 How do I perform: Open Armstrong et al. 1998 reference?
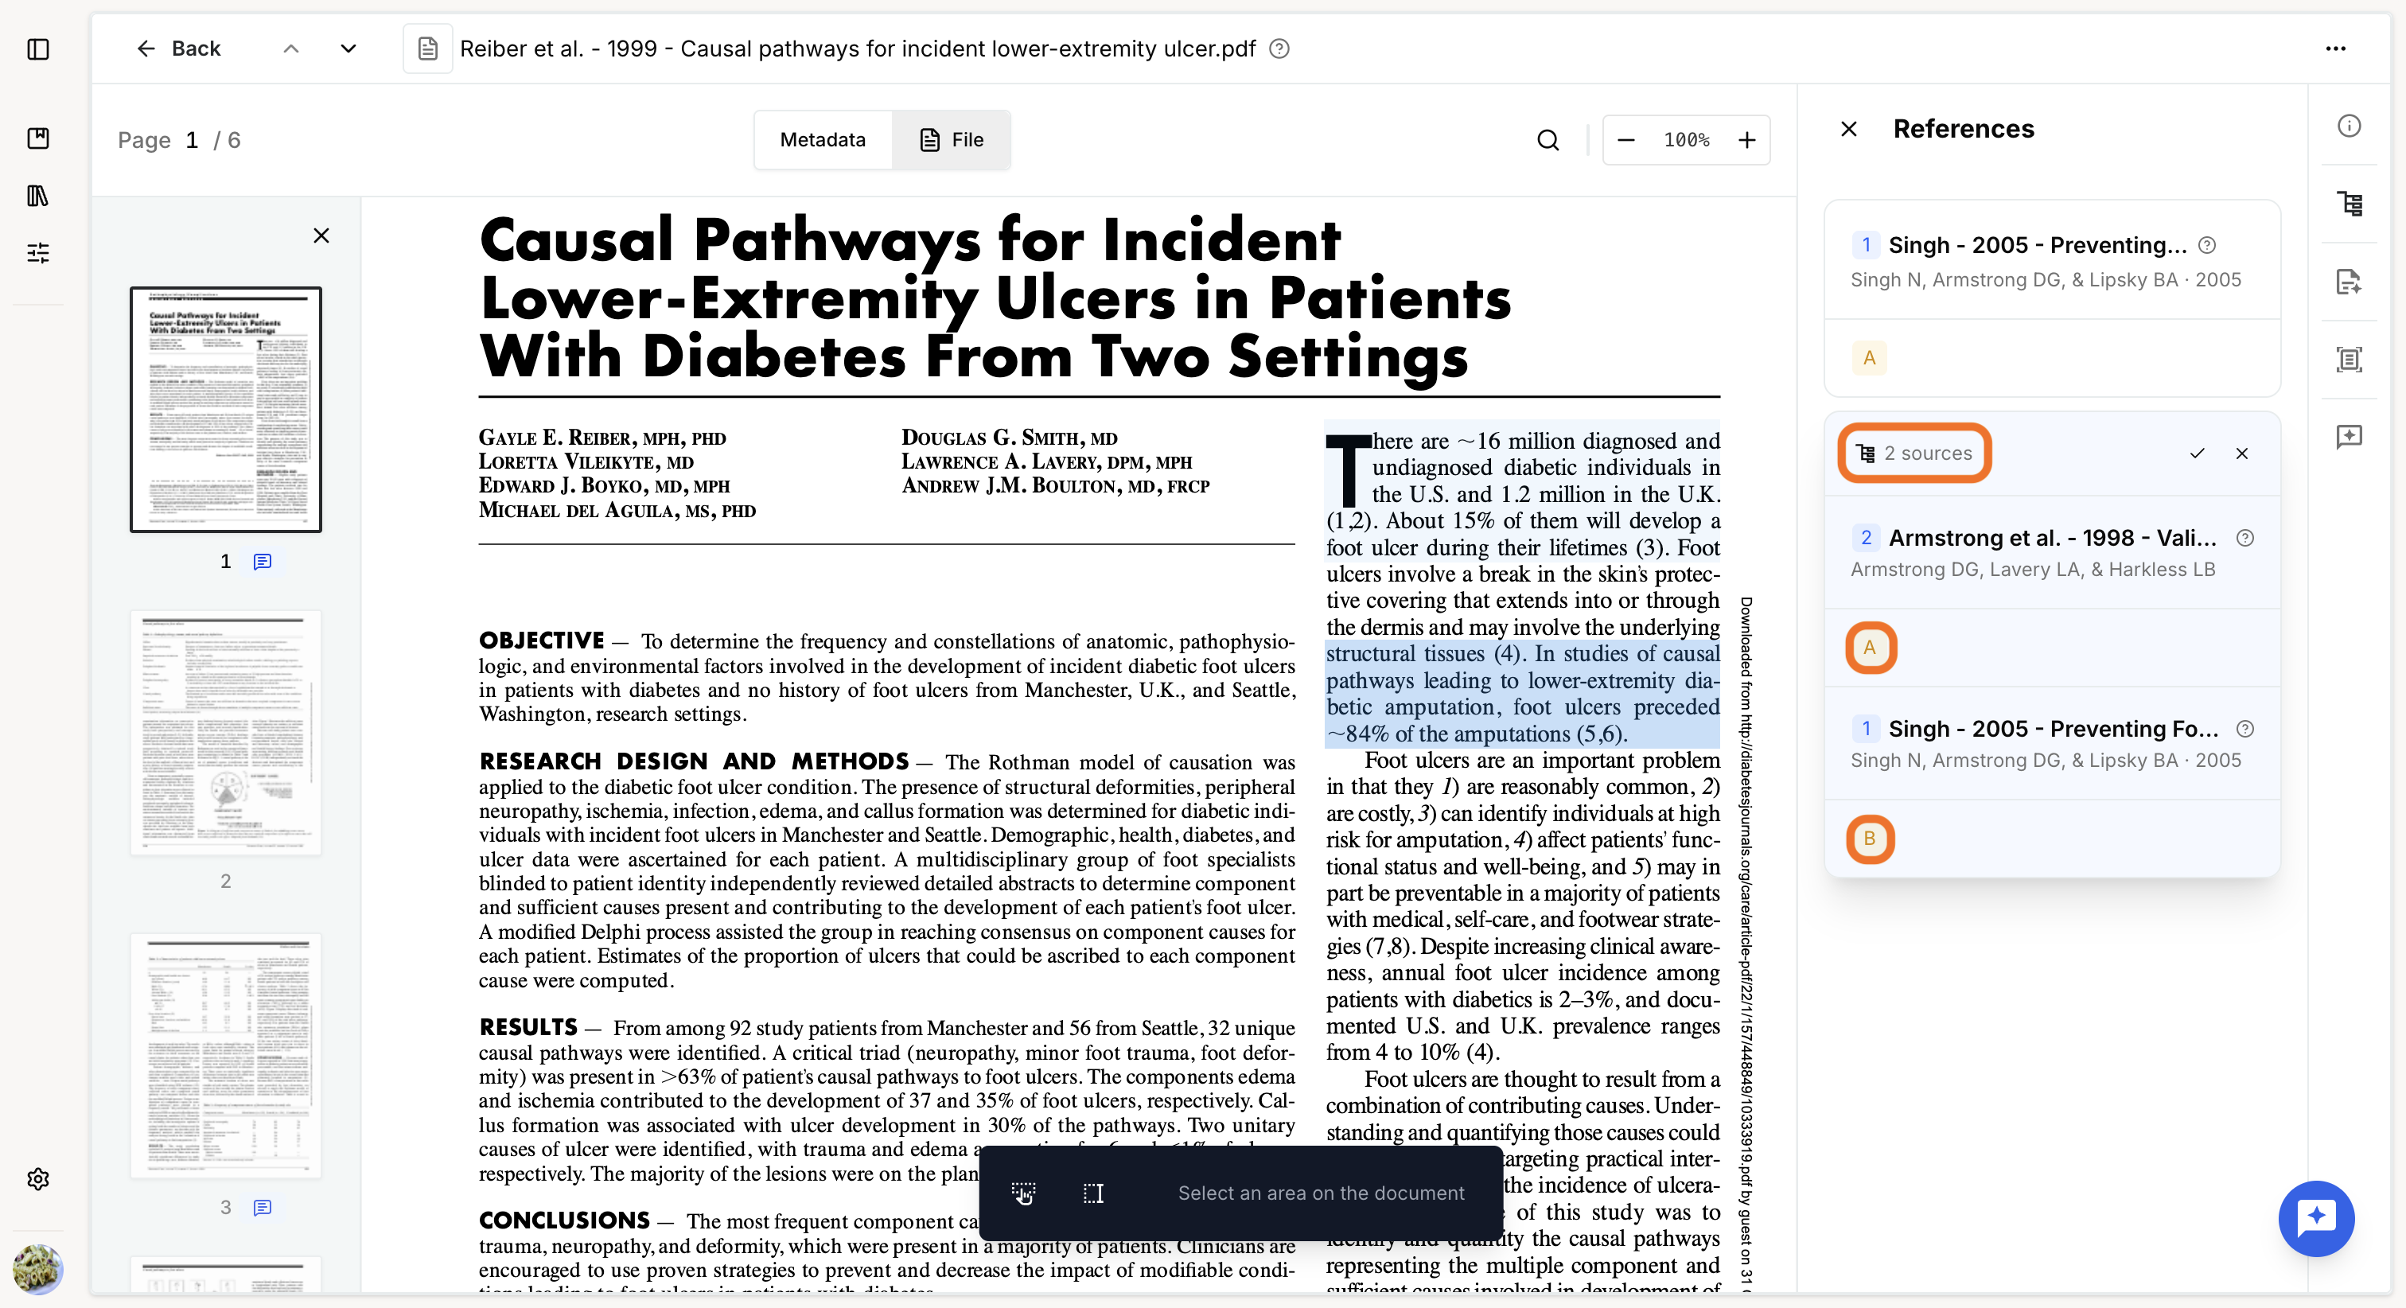2051,552
